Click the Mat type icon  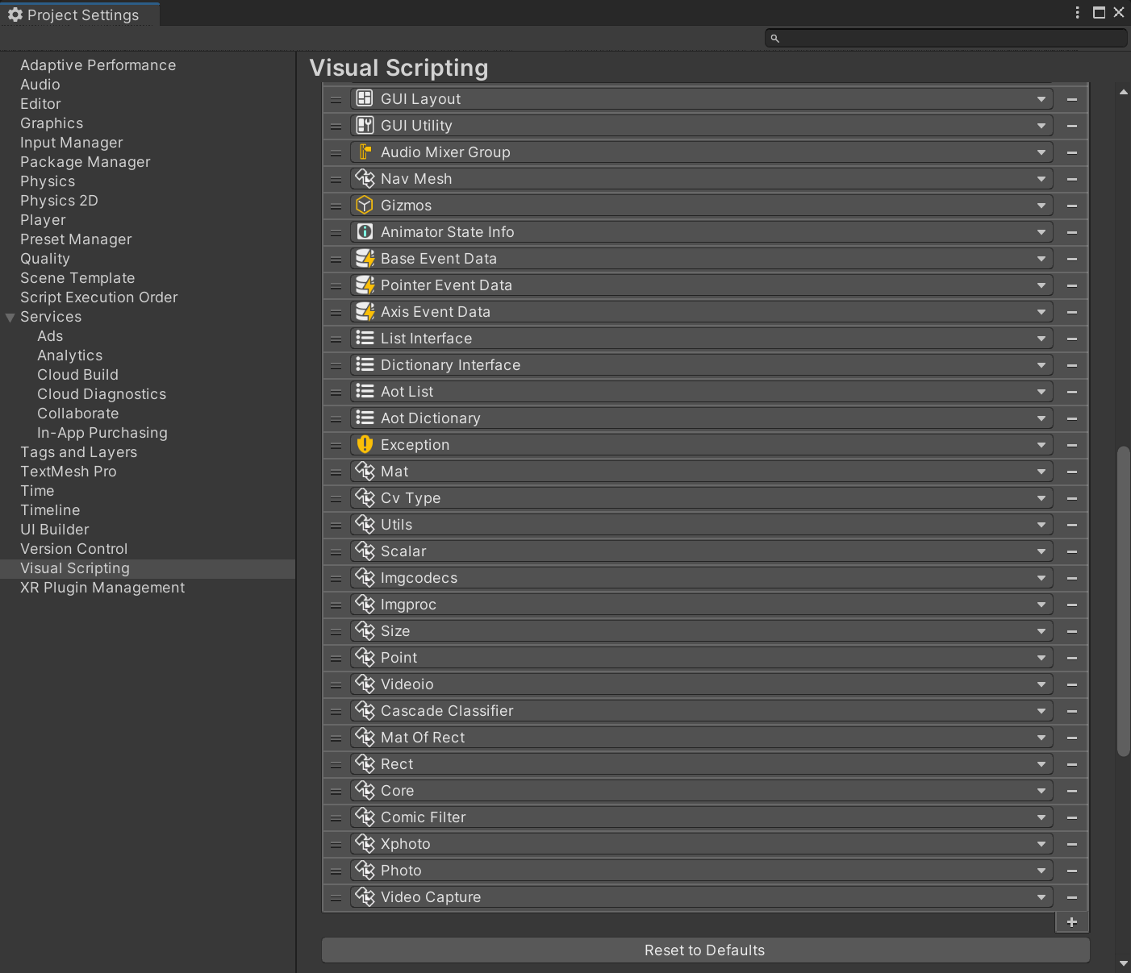coord(365,471)
